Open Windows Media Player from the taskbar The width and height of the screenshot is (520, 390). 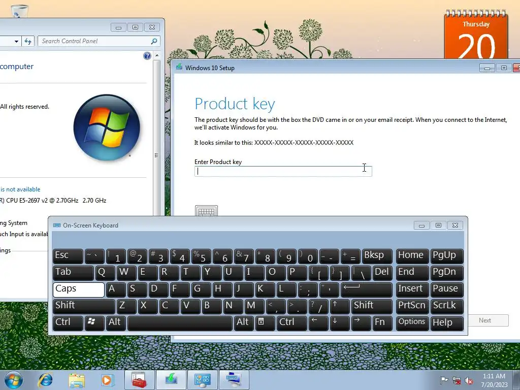point(107,380)
